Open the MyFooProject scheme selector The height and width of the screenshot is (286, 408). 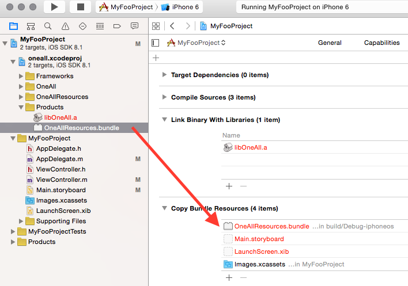tap(126, 7)
